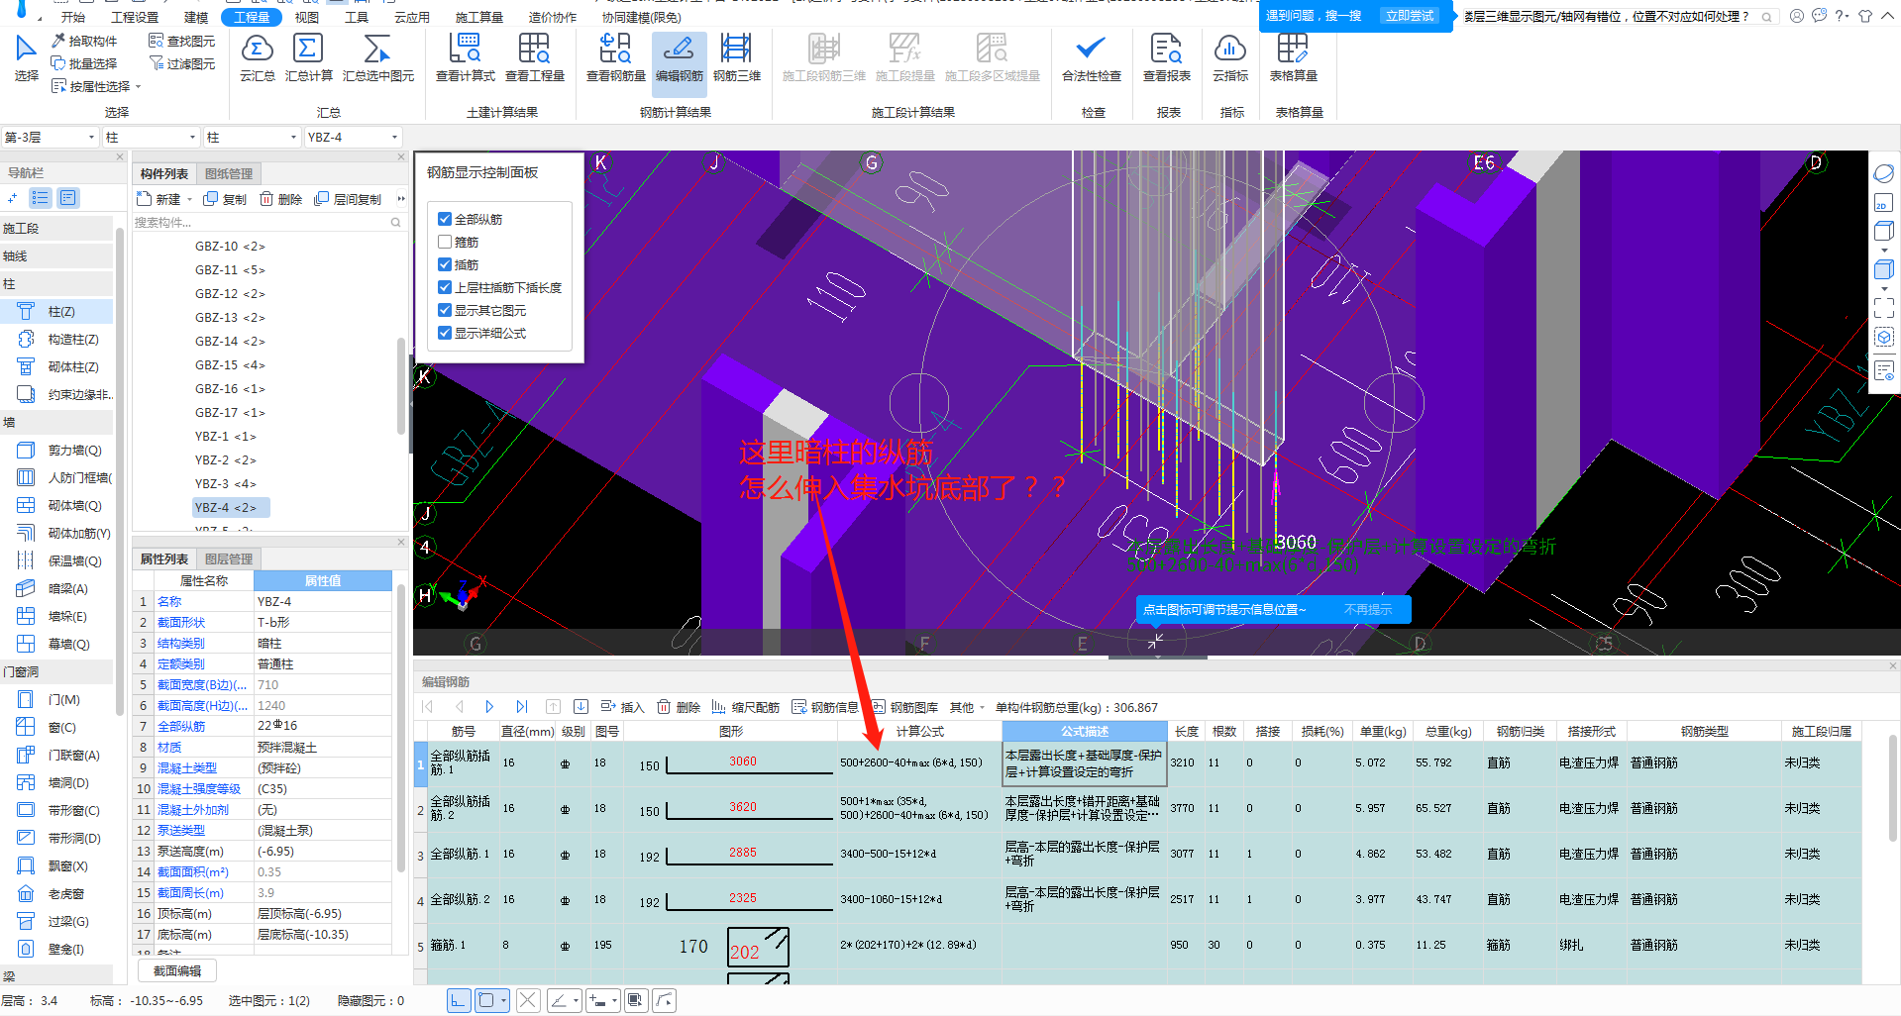Open the angle snap dropdown in status bar
Image resolution: width=1901 pixels, height=1016 pixels.
577,1000
